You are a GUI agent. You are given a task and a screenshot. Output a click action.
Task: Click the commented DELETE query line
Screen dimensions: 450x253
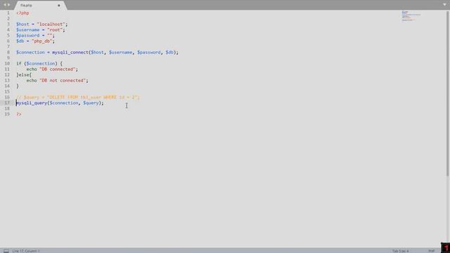click(x=78, y=98)
